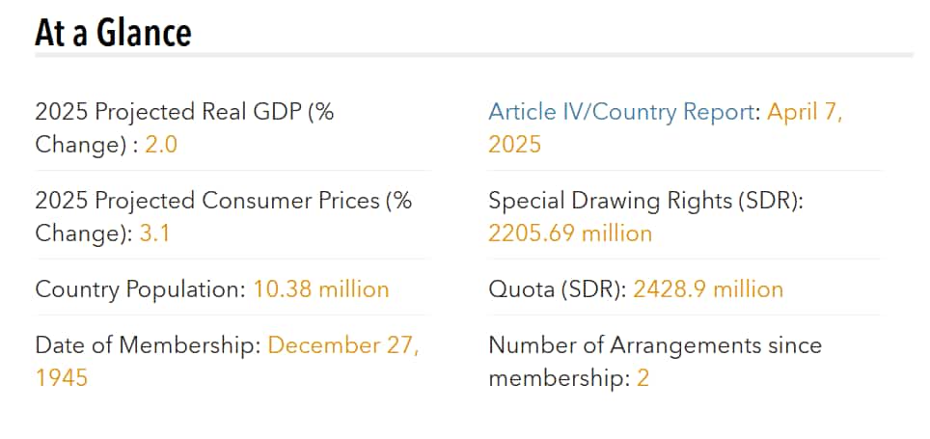Select the Real GDP value 2.0
The width and height of the screenshot is (930, 439).
click(161, 145)
